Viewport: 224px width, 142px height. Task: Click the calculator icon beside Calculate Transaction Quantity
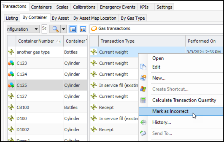click(x=143, y=100)
